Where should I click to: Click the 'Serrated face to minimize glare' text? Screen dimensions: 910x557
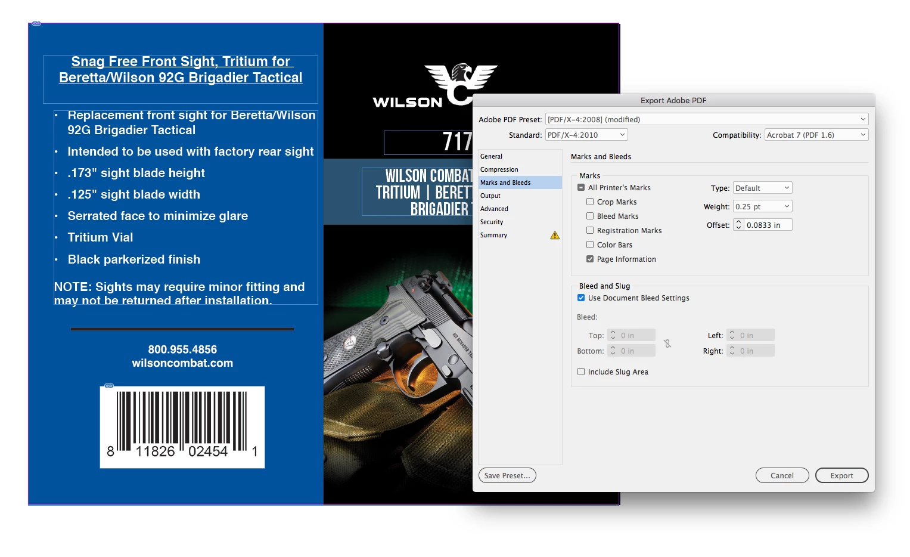[x=158, y=216]
